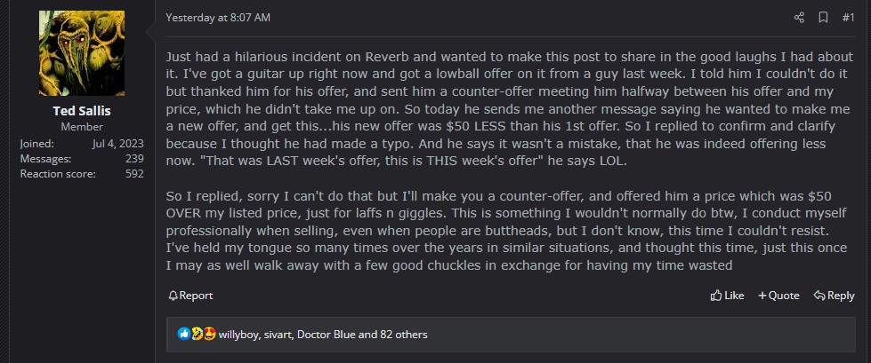Click the bell icon beside Report

(173, 296)
